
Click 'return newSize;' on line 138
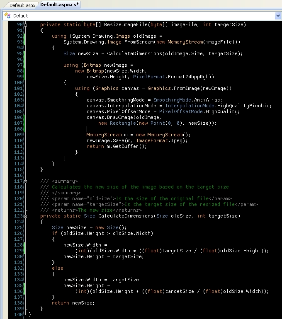73,303
